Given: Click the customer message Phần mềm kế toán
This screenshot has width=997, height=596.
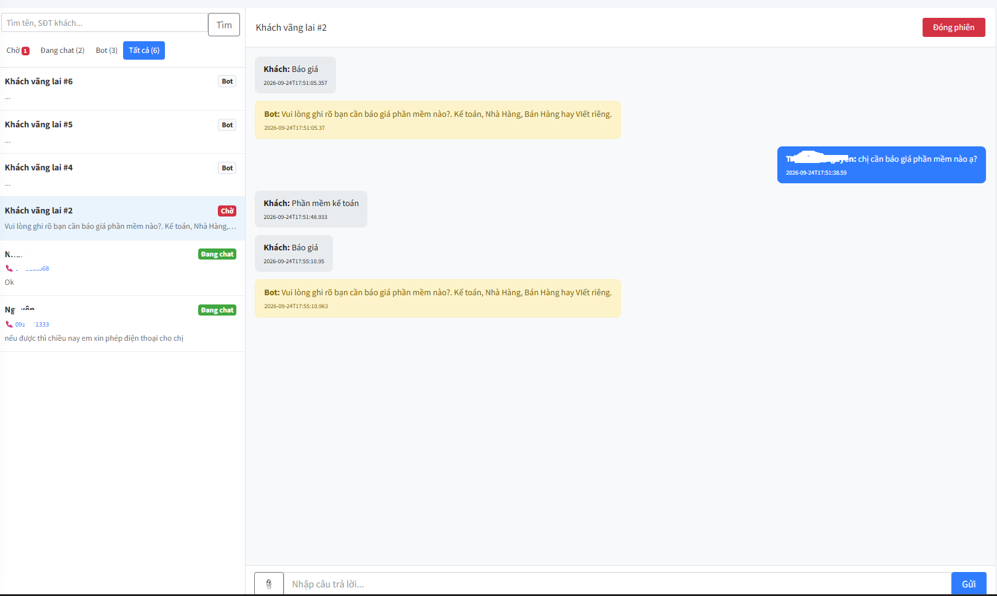Looking at the screenshot, I should coord(311,209).
